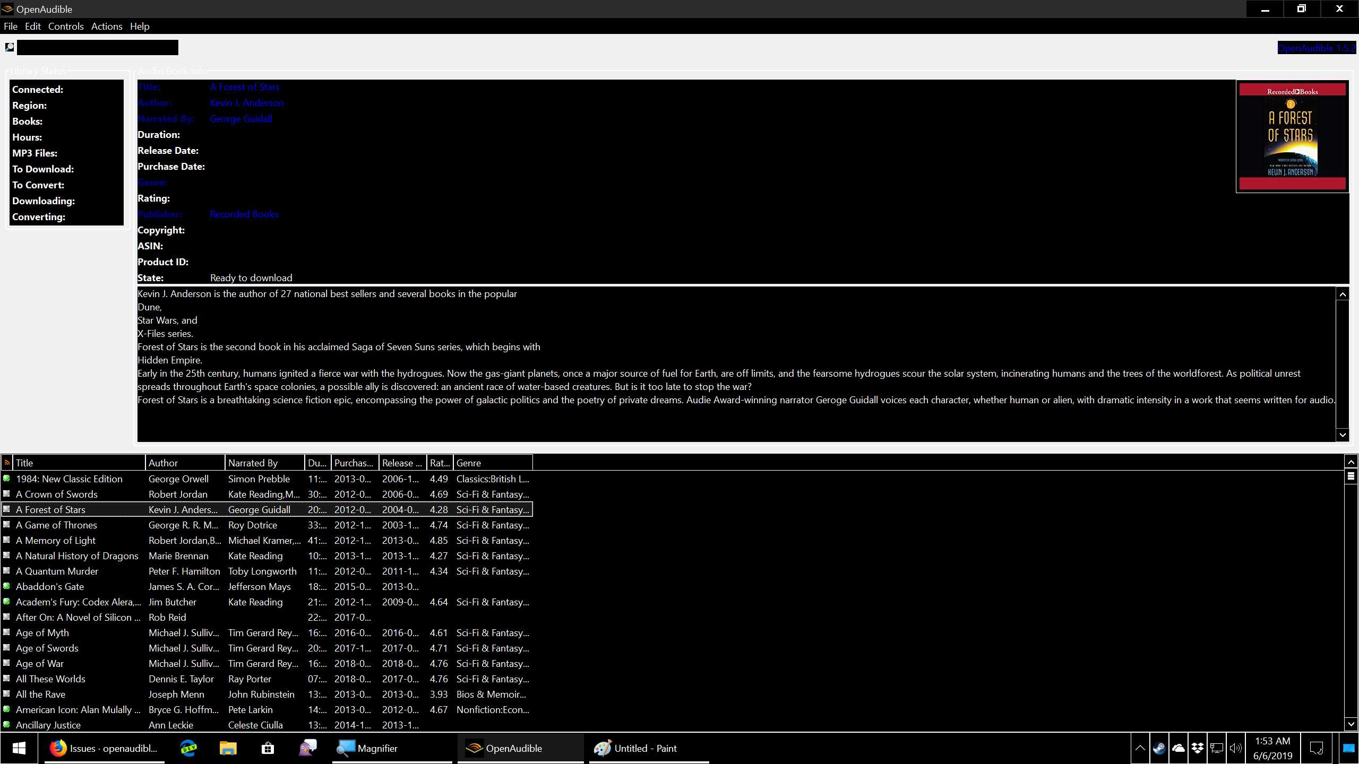1359x764 pixels.
Task: Click the status dot beside Ancillary Justice
Action: (6, 725)
